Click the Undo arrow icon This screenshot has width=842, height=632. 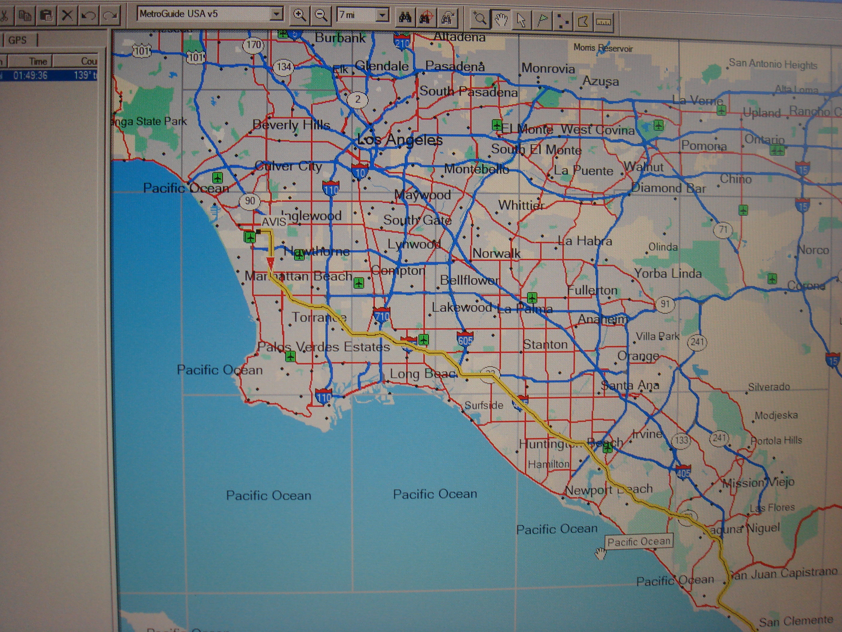coord(89,16)
